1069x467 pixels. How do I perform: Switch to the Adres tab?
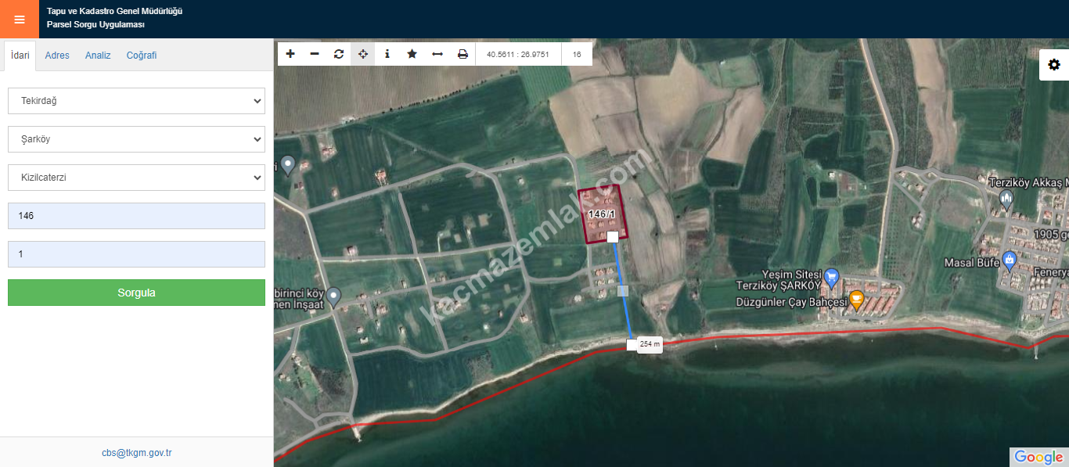(57, 56)
